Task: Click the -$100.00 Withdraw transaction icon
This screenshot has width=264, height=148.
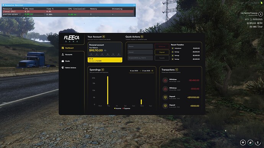Action: click(165, 89)
